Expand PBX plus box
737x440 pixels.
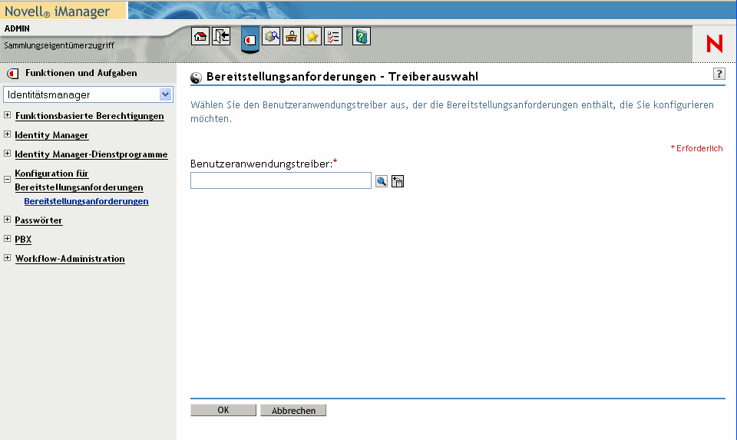click(7, 238)
